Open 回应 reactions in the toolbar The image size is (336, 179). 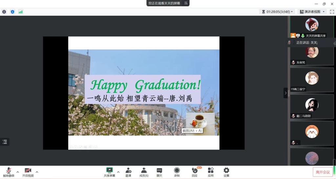195,172
